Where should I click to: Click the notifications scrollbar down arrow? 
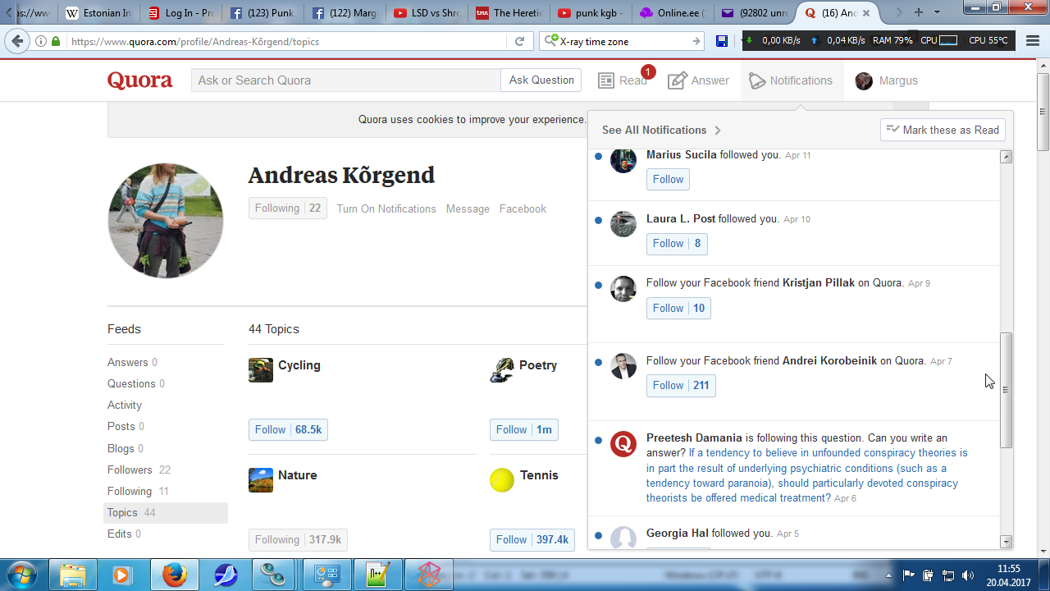pyautogui.click(x=1006, y=542)
